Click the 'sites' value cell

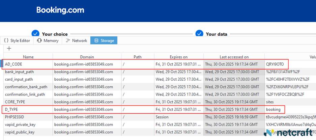[270, 102]
